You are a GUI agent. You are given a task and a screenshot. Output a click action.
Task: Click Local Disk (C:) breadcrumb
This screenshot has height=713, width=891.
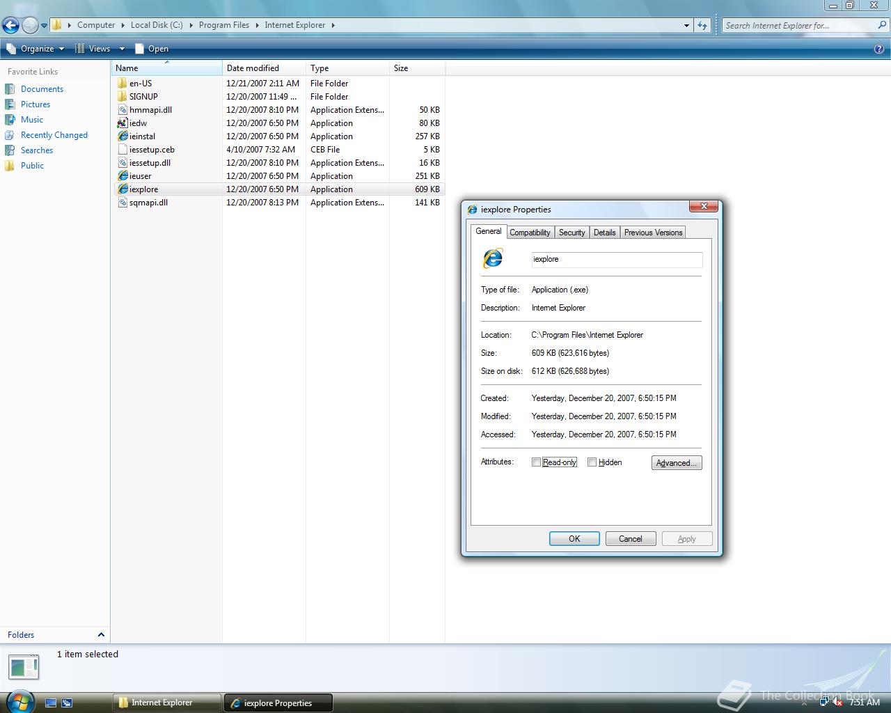[157, 25]
